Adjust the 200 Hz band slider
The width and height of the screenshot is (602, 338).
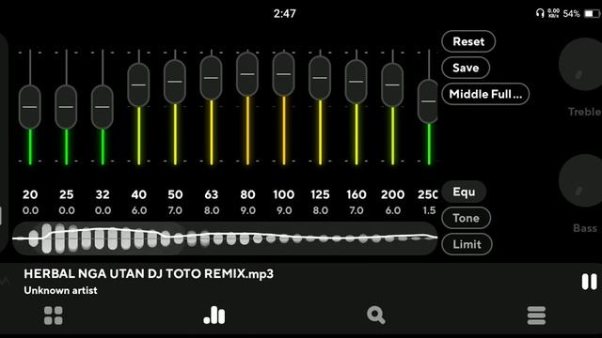pos(392,84)
